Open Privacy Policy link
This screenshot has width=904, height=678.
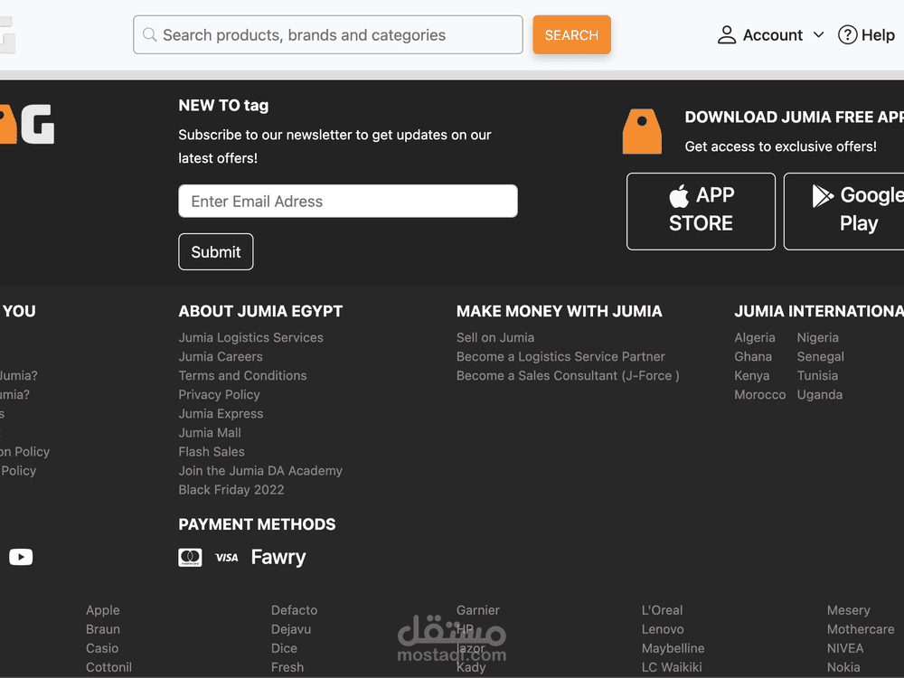[x=219, y=394]
